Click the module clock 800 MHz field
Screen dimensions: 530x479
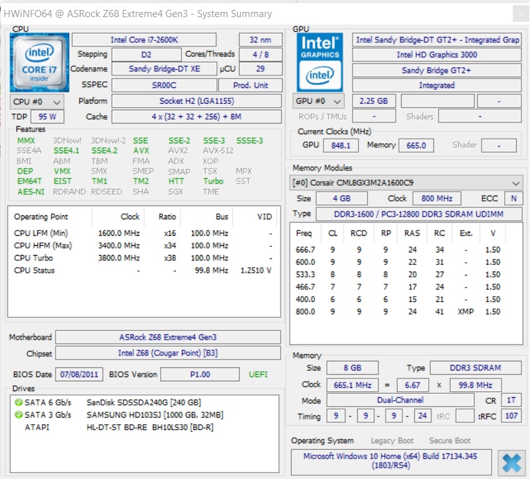(437, 198)
